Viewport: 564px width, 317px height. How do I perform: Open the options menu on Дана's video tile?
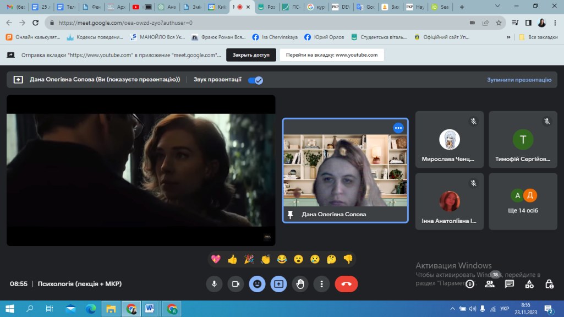tap(398, 128)
